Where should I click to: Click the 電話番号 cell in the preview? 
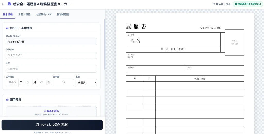(155, 69)
